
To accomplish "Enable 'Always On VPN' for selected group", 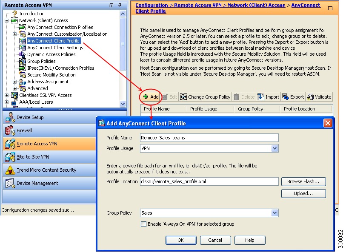I will pyautogui.click(x=144, y=224).
